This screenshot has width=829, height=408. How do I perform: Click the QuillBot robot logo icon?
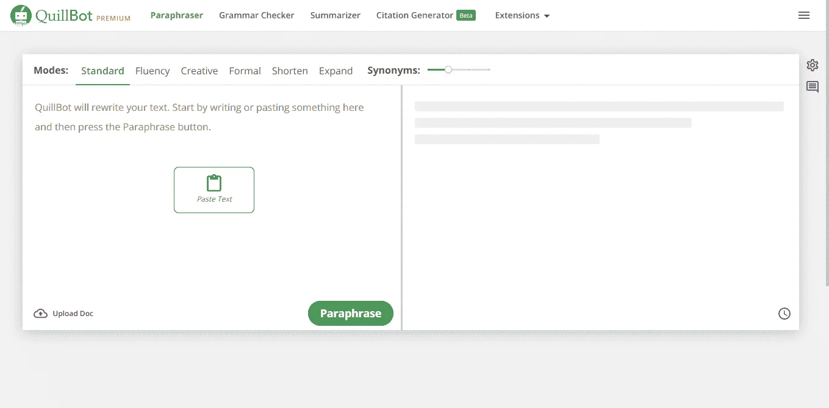(21, 15)
